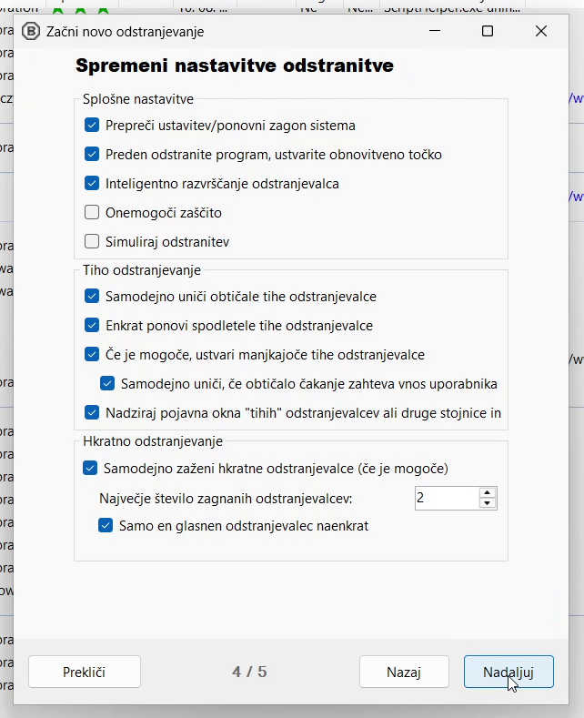Toggle 'Če je mogoče, ustvari manjkajoče' checkbox
The height and width of the screenshot is (718, 584).
[92, 355]
